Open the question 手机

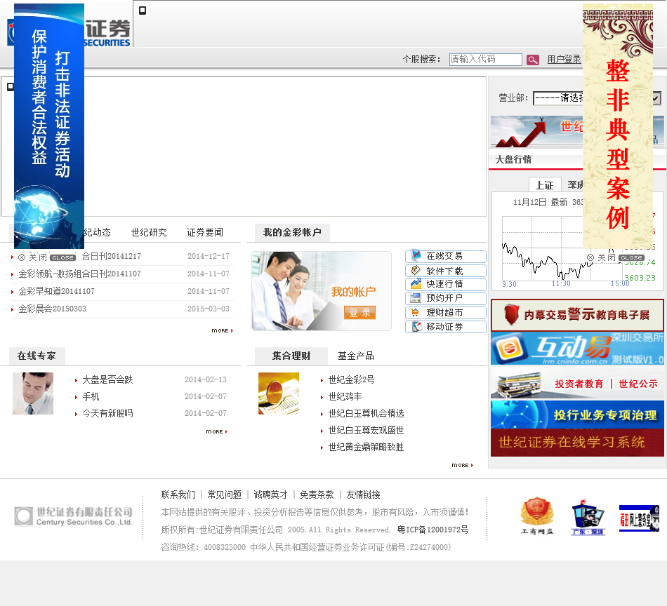(91, 396)
